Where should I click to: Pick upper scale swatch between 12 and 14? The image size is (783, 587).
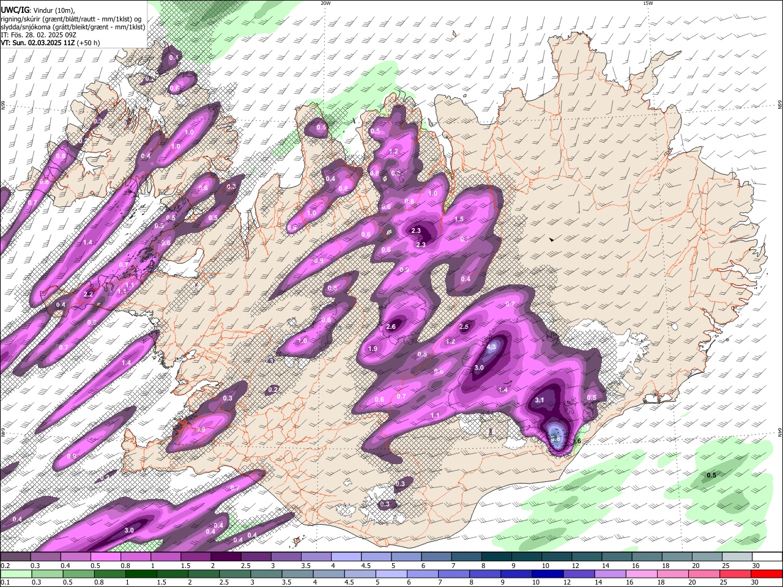pyautogui.click(x=587, y=556)
